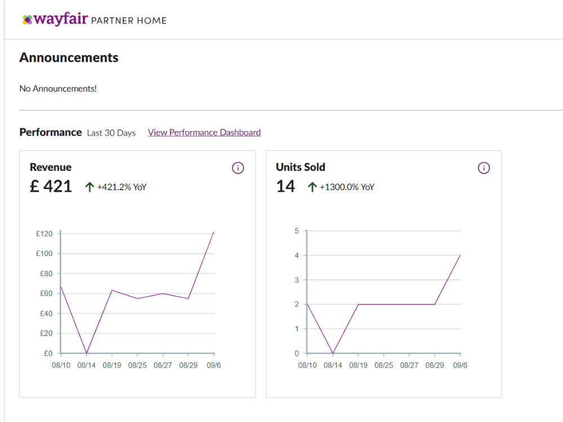Click the Revenue info icon
Viewport: 563px width, 422px height.
pyautogui.click(x=238, y=168)
